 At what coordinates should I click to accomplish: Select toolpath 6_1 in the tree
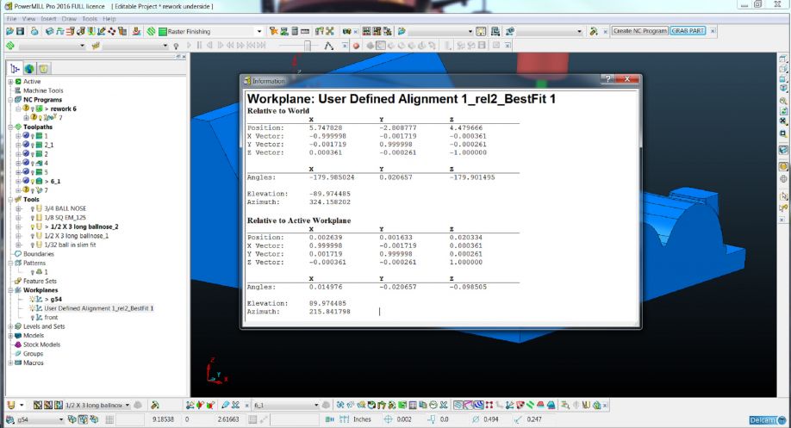point(55,182)
